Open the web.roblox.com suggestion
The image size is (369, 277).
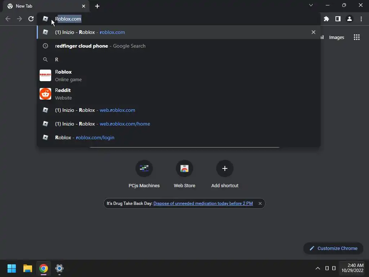click(x=179, y=110)
